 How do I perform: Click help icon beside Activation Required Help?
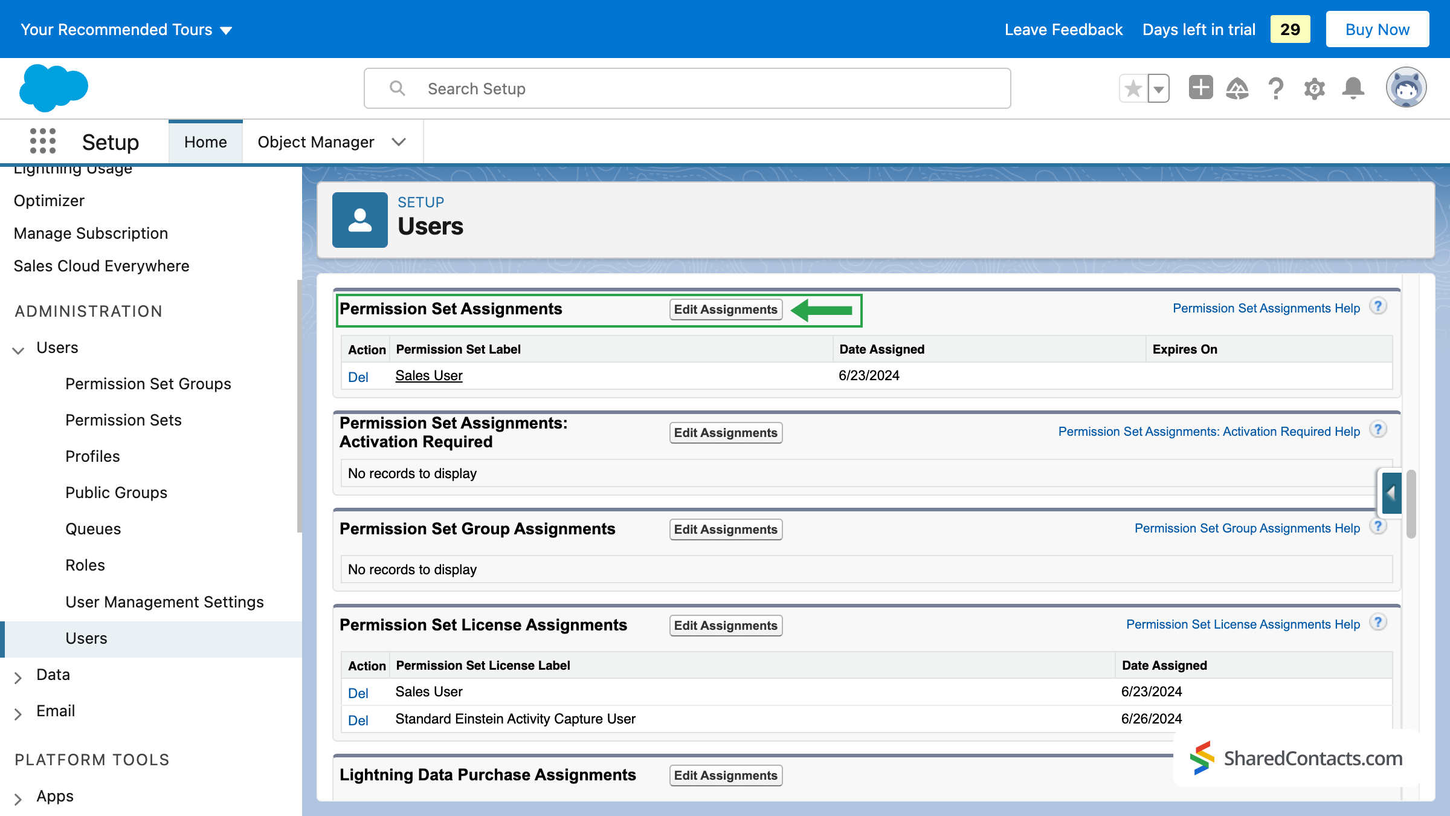[1378, 430]
